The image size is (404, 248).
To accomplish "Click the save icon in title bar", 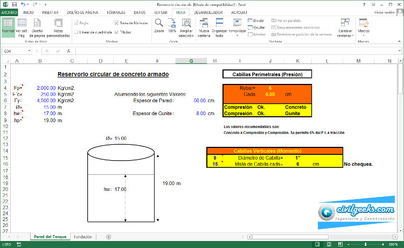I will click(x=13, y=4).
